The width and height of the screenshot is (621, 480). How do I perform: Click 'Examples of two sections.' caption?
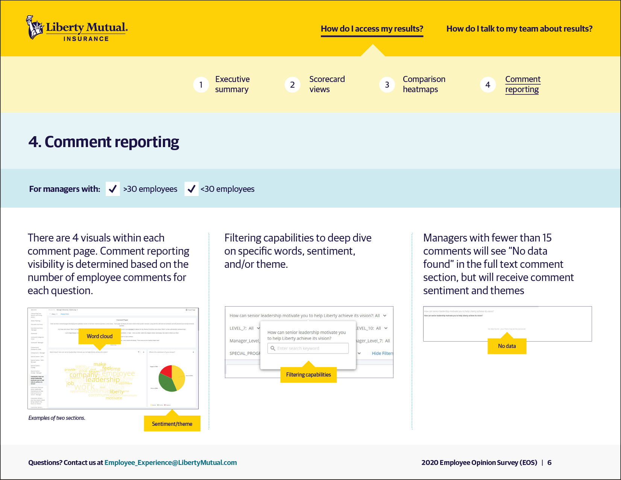[x=57, y=418]
